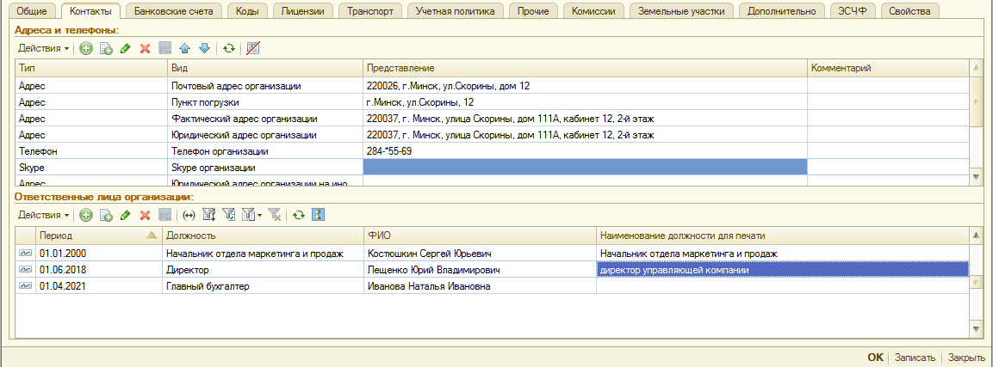
Task: Toggle the crossed-out table icon in addresses toolbar
Action: point(252,49)
